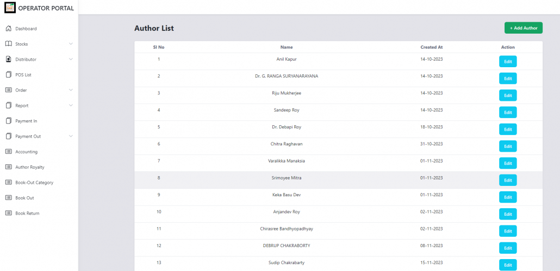Expand the Stocks submenu chevron
560x271 pixels.
[71, 44]
